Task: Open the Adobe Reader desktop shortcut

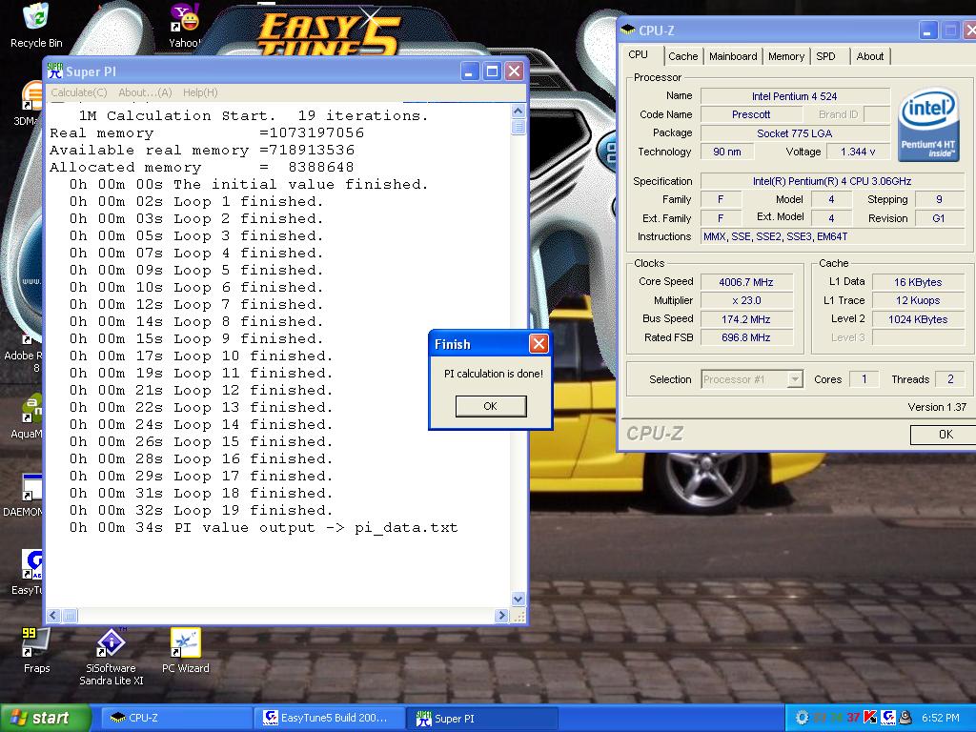Action: [x=25, y=352]
